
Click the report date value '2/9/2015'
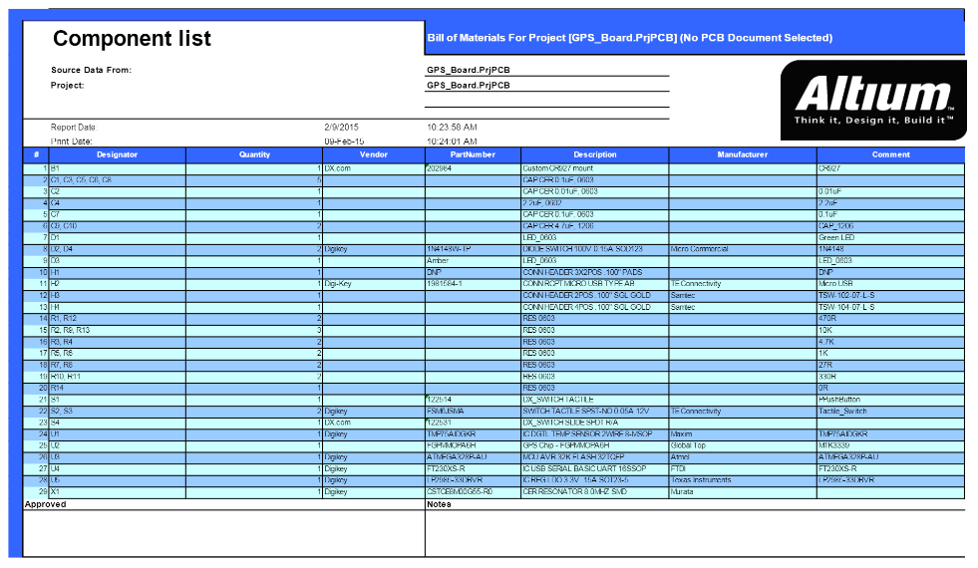pyautogui.click(x=341, y=128)
